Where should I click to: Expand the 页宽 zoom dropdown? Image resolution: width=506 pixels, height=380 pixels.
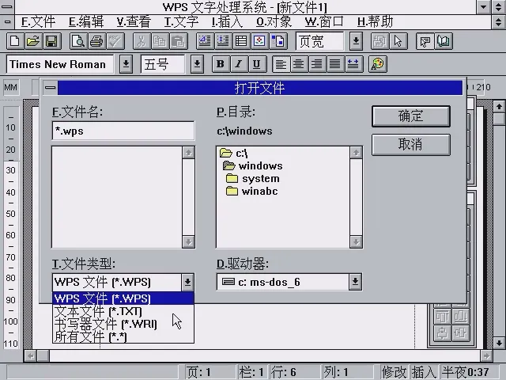pyautogui.click(x=356, y=41)
